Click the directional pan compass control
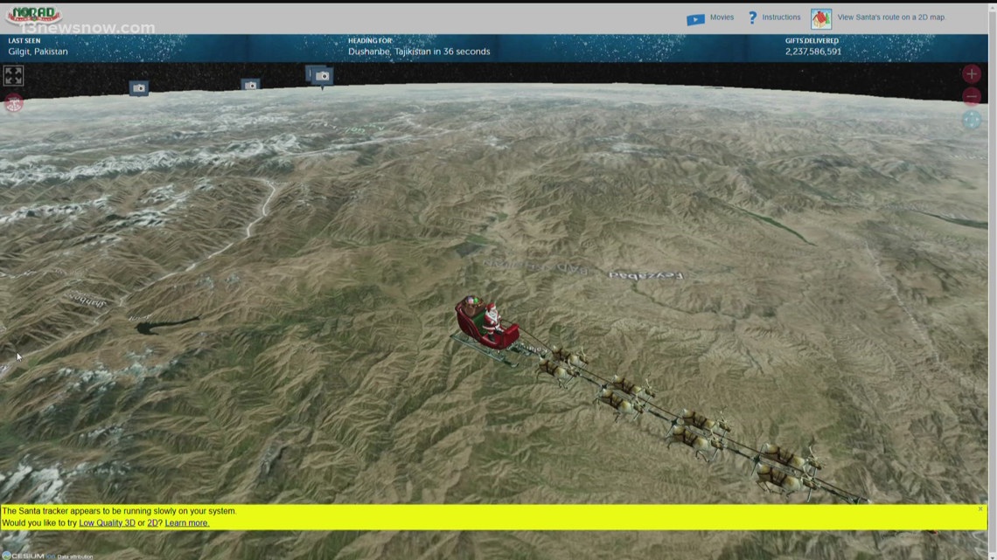 pyautogui.click(x=971, y=119)
